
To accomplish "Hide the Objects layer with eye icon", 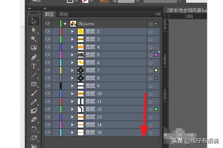I will (x=48, y=24).
